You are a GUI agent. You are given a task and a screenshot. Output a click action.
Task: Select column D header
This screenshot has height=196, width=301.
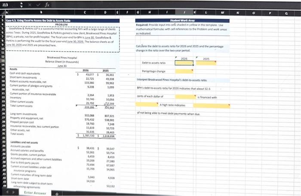105,12
